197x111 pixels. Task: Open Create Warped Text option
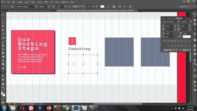(108, 6)
